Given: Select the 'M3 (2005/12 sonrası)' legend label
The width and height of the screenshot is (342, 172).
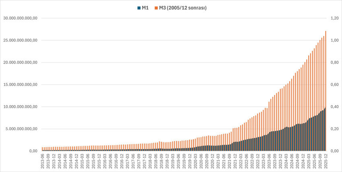Looking at the screenshot, I should coord(183,8).
